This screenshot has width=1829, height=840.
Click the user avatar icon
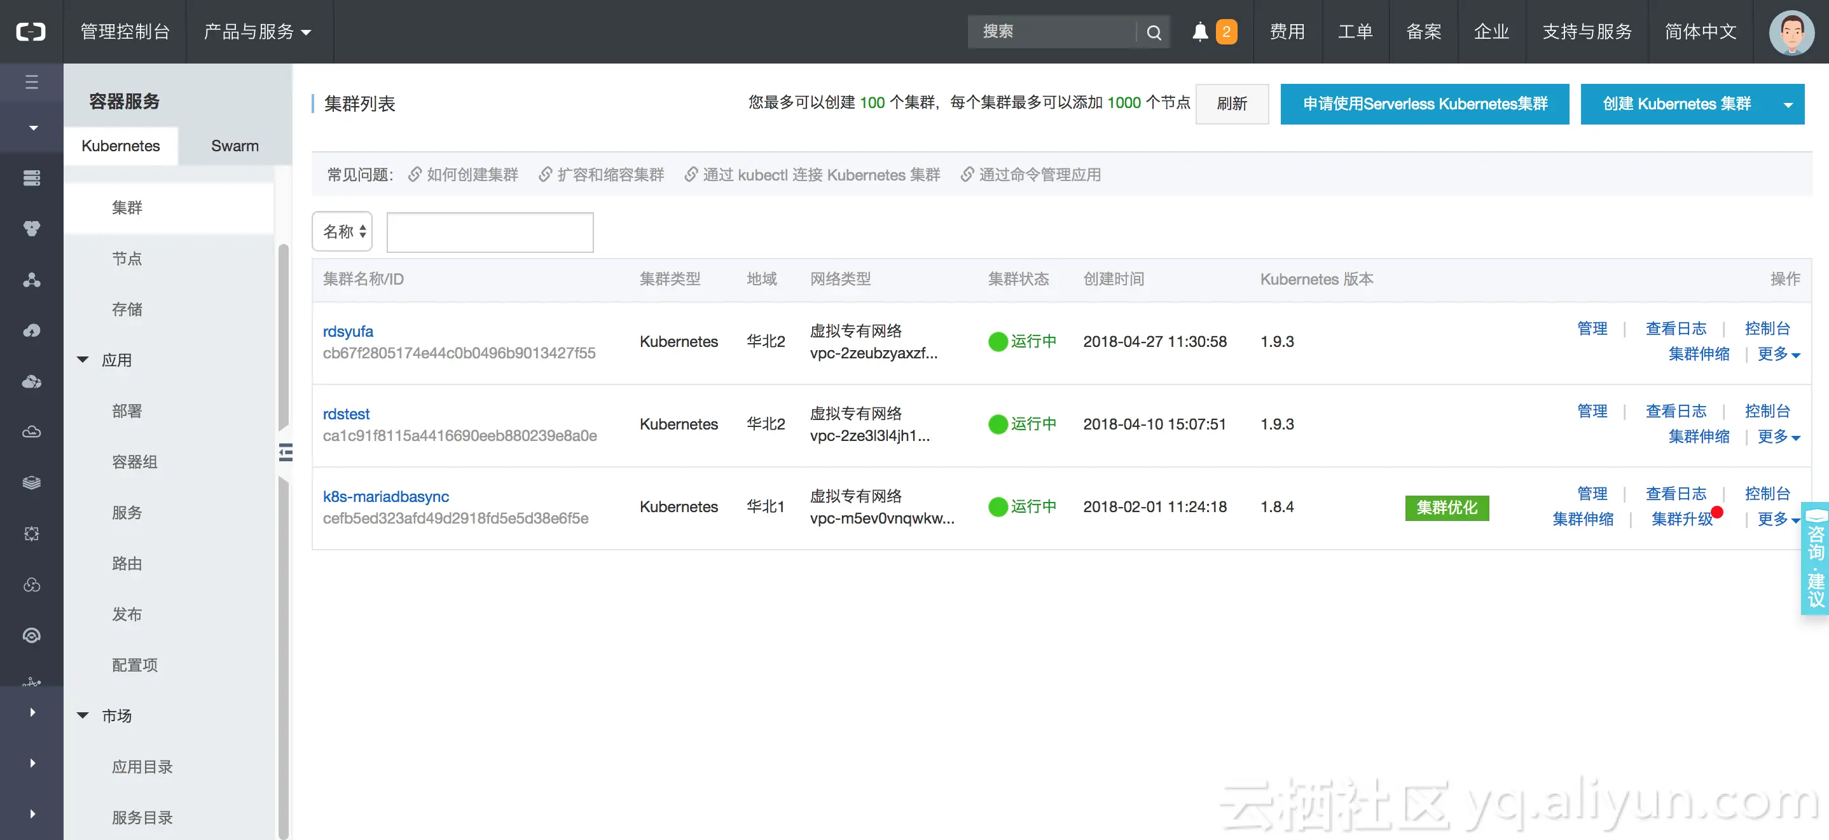point(1791,32)
